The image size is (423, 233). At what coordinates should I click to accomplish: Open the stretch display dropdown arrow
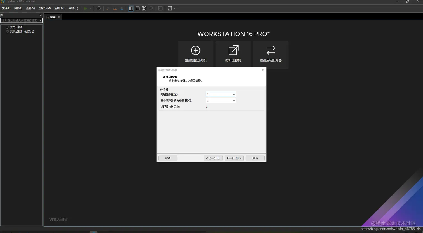175,8
